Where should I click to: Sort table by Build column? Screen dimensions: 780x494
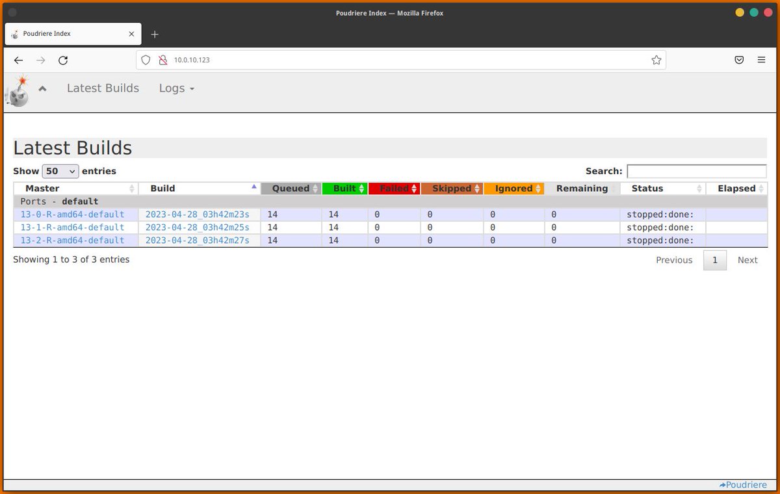(x=200, y=188)
